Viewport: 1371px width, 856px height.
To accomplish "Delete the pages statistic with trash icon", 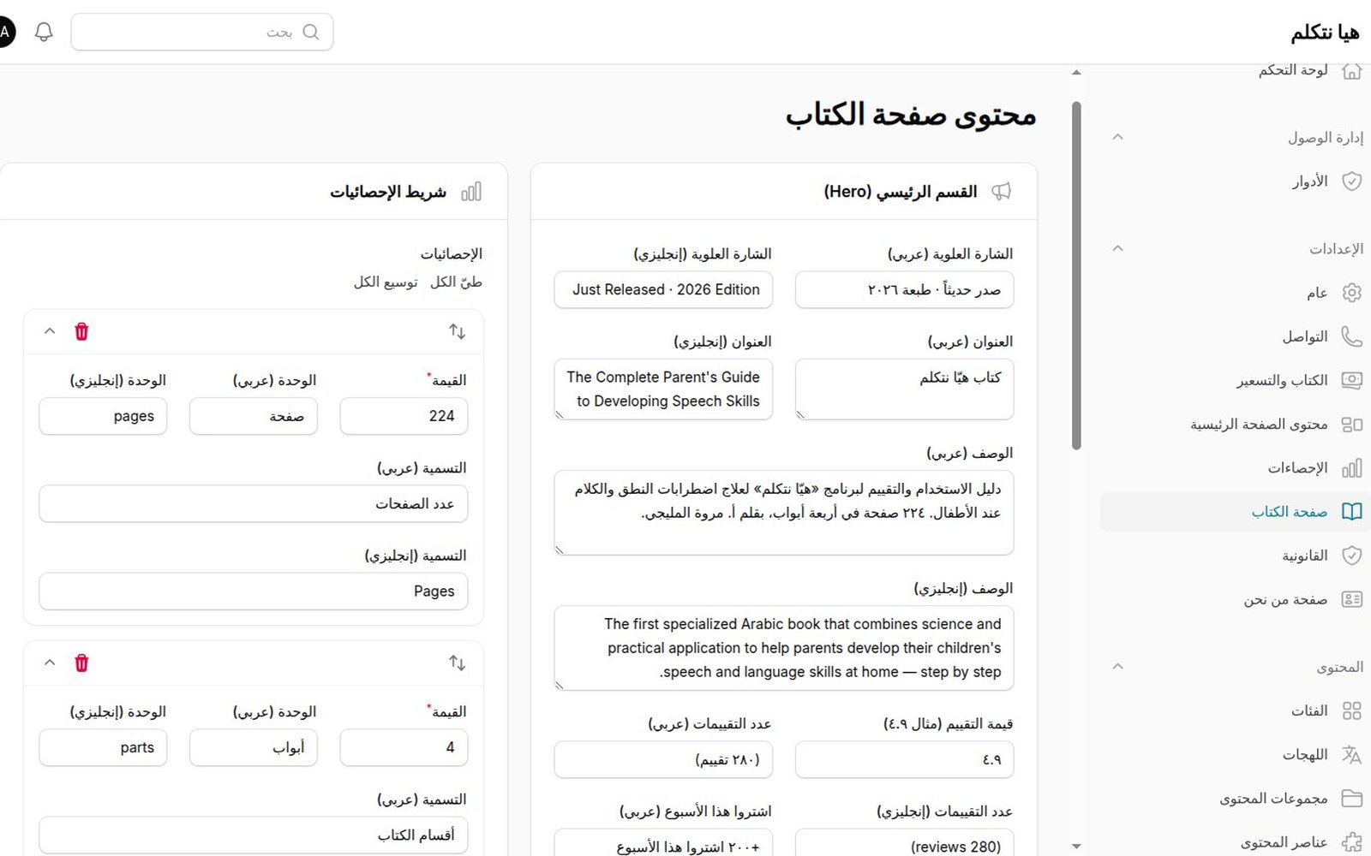I will point(81,331).
